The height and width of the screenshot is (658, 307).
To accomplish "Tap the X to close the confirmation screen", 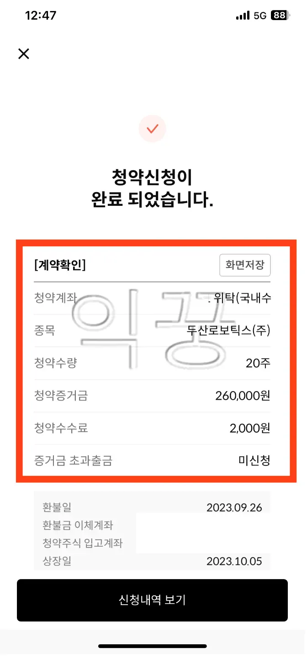I will tap(23, 54).
